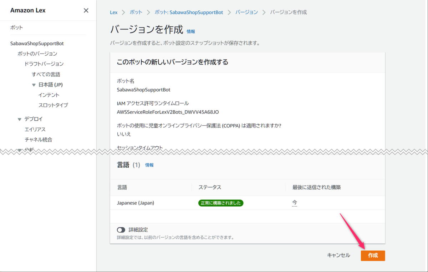Viewport: 428px width, 272px height.
Task: Click the このボットの新しいバージョンを作成する panel heading
Action: [173, 62]
